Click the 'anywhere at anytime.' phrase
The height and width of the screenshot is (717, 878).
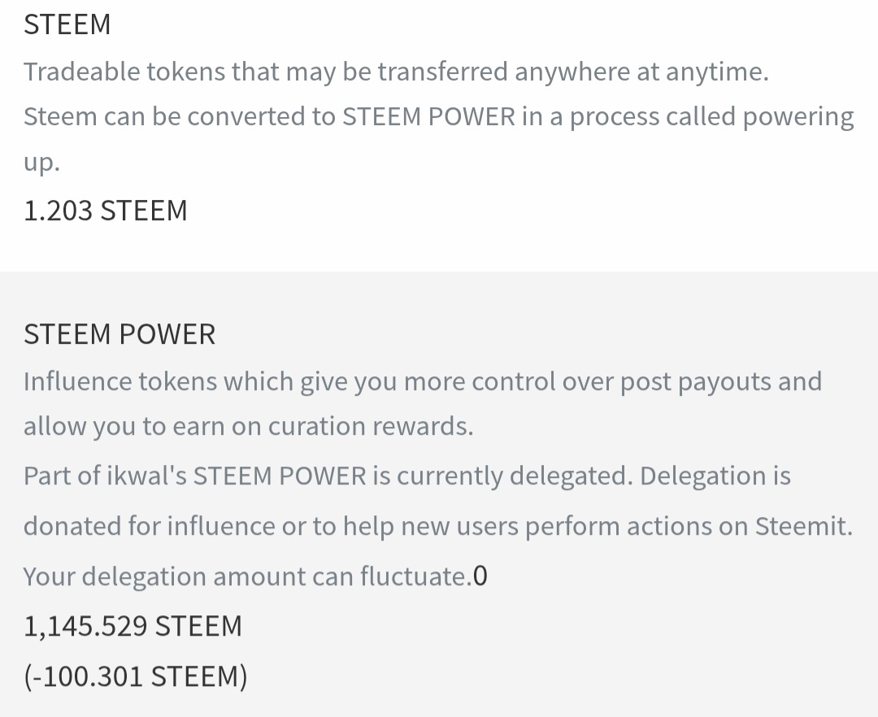coord(641,73)
